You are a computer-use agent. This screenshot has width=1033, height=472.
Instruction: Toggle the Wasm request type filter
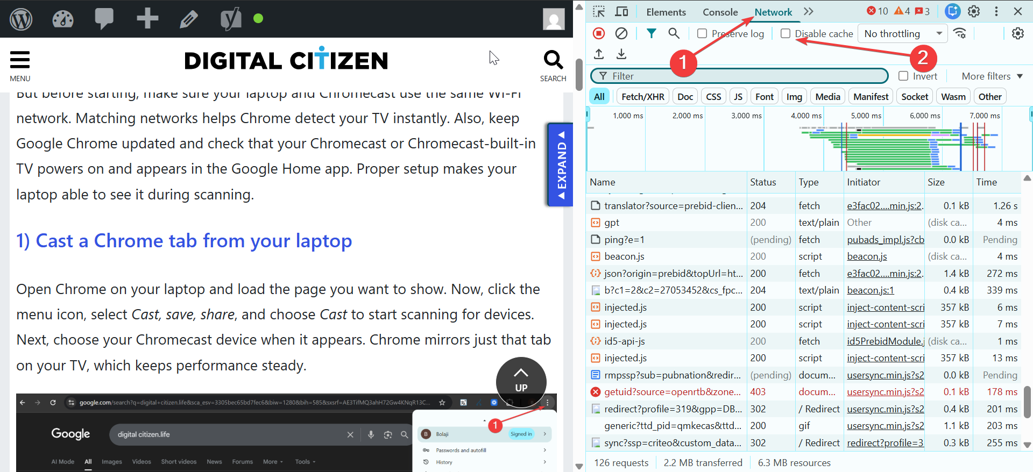click(953, 97)
